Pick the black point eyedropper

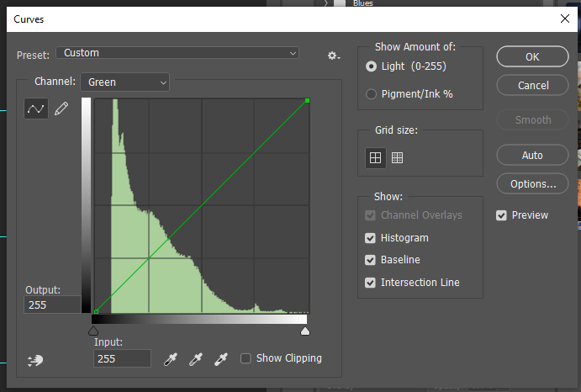171,359
